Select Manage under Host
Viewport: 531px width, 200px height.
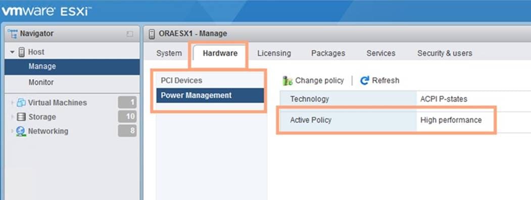[72, 66]
